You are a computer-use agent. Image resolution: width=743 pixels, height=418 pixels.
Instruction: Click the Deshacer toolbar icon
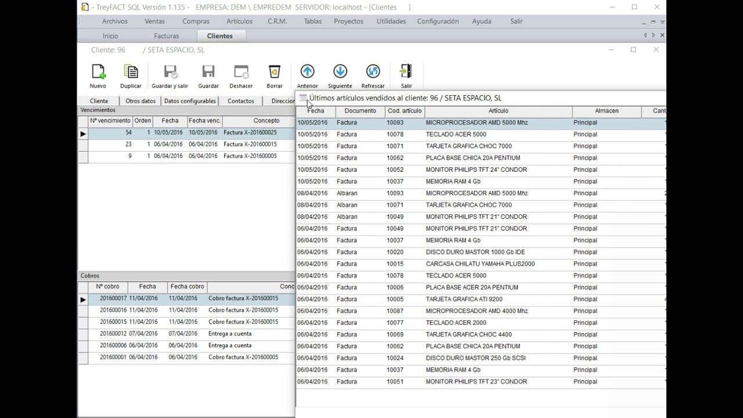(241, 72)
